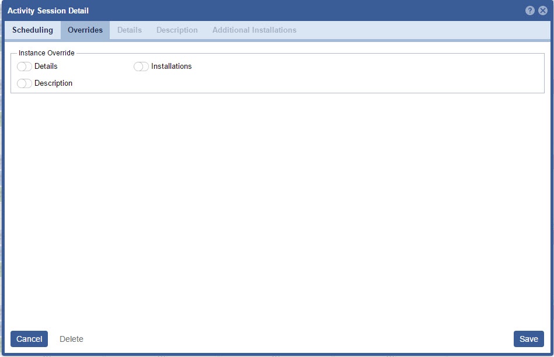Click the Instance Override group heading
The image size is (554, 357).
pyautogui.click(x=47, y=53)
